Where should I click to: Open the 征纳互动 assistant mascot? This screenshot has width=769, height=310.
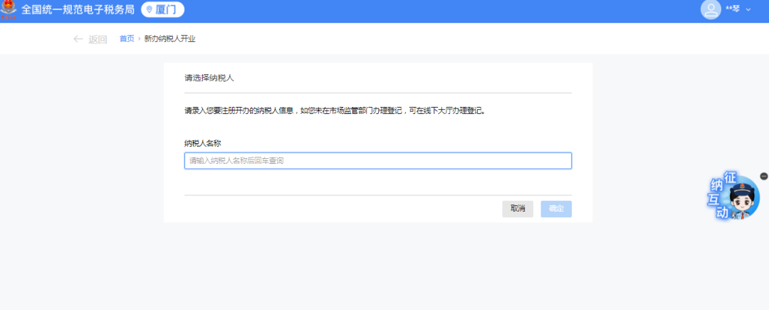734,196
